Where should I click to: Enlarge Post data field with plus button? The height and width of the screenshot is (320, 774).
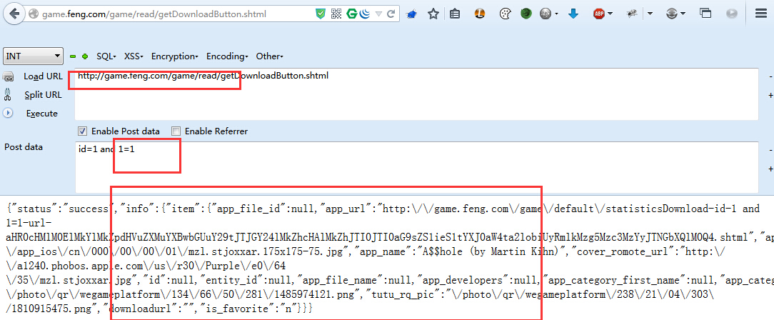pos(770,169)
